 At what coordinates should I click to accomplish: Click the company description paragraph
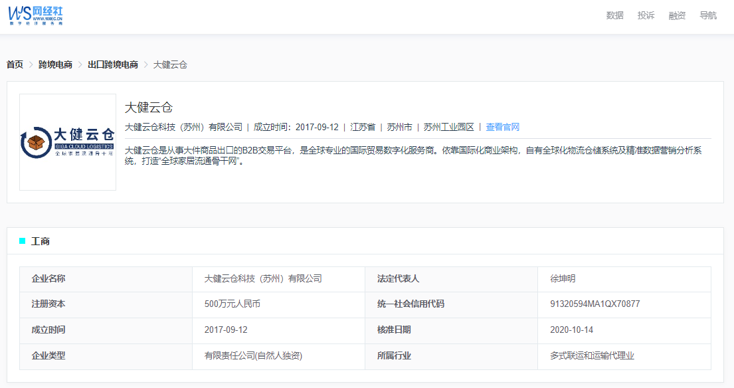pos(413,156)
